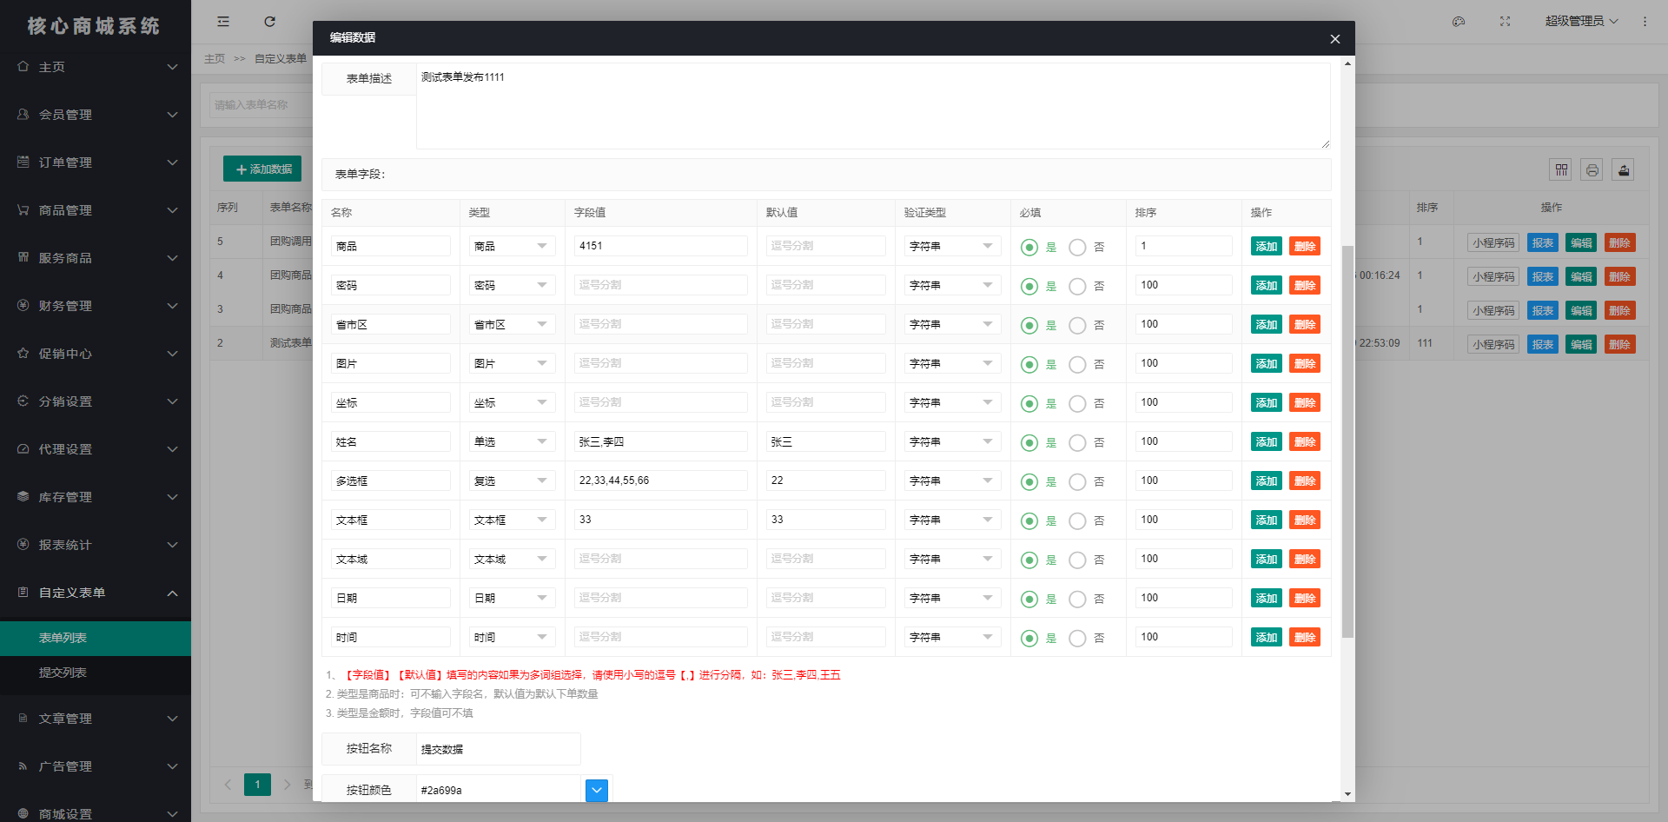Select 是 for the 时间 field required
Screen dimensions: 1668x822
tap(1039, 638)
